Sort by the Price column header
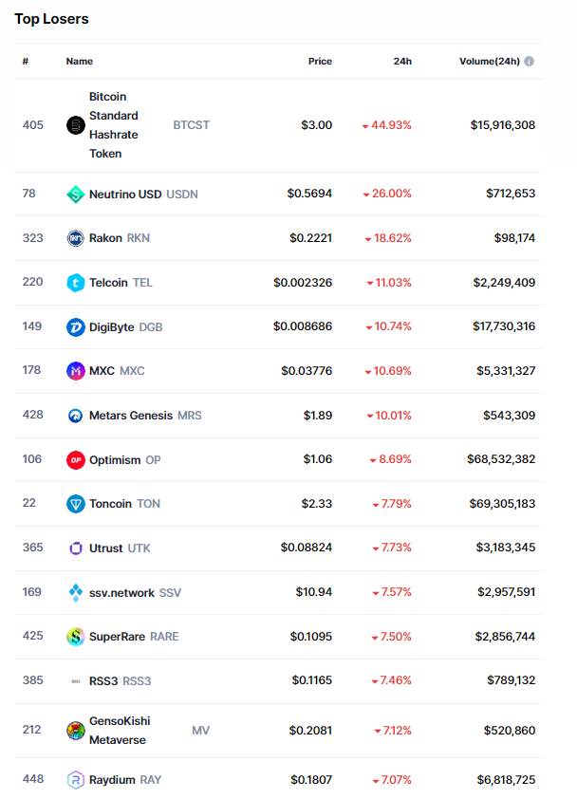The image size is (577, 799). [320, 62]
